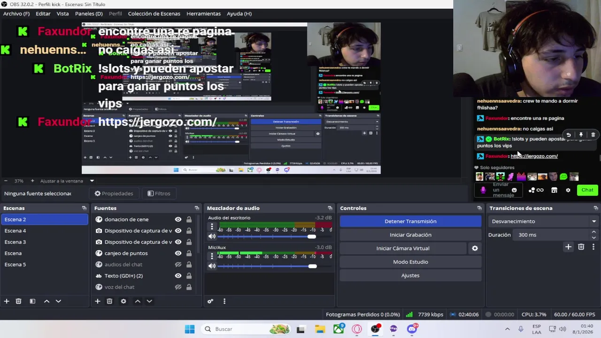Open Discord from the taskbar
Viewport: 601px width, 338px height.
pyautogui.click(x=412, y=329)
